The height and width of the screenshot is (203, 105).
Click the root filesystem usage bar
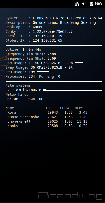click(x=73, y=90)
